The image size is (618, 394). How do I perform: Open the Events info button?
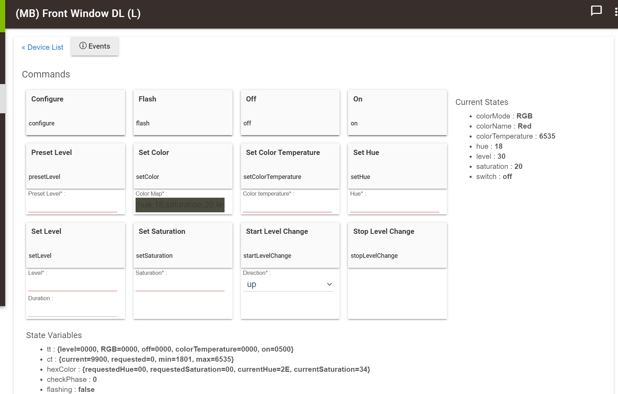pos(95,46)
